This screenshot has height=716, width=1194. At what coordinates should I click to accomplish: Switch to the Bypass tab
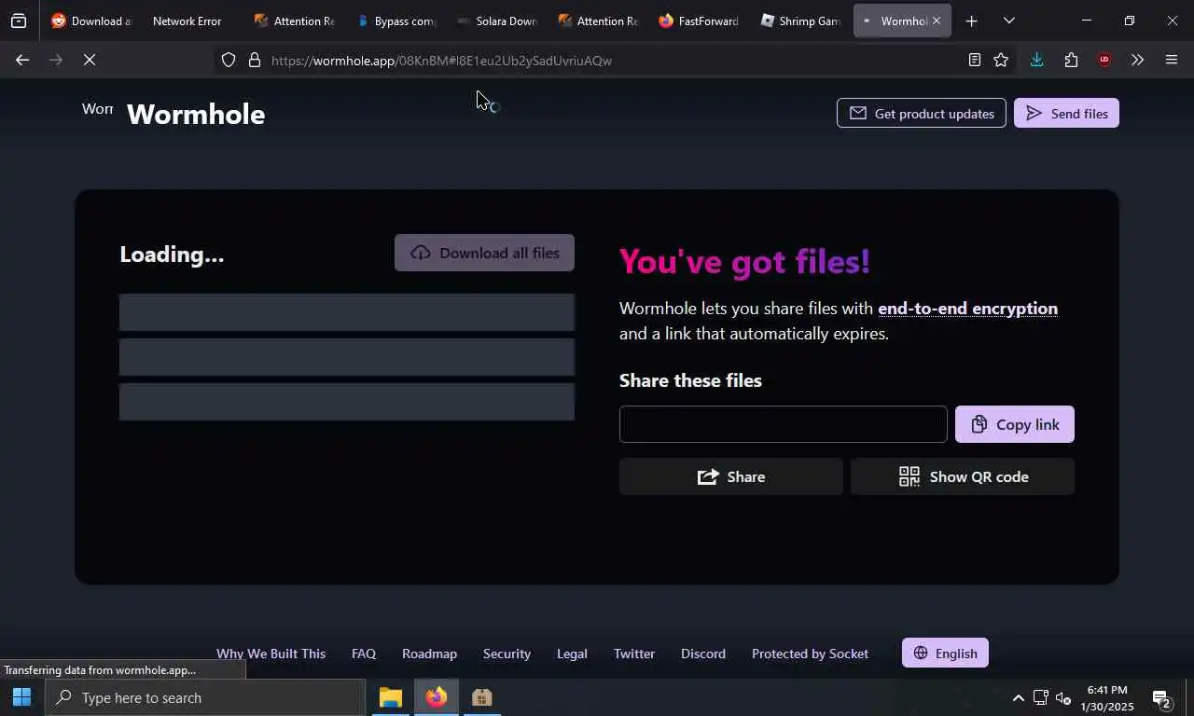[x=396, y=21]
